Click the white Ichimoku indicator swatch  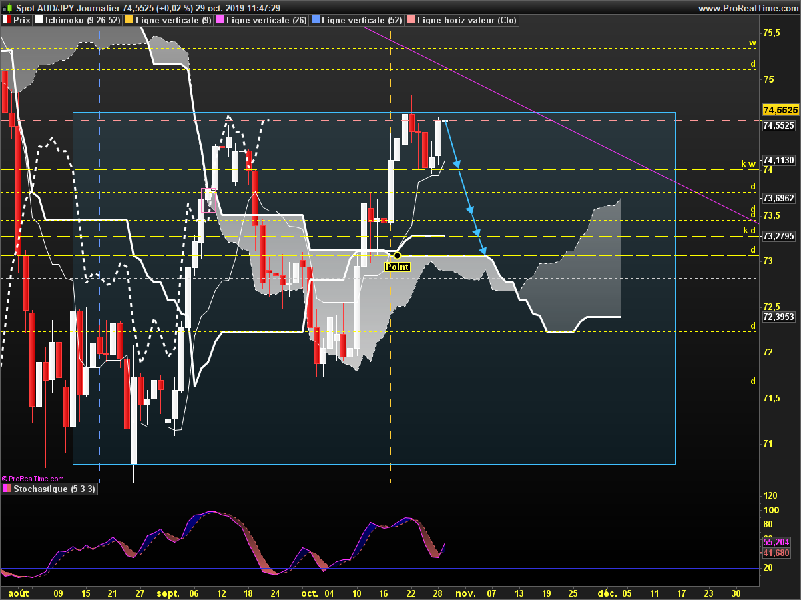39,20
